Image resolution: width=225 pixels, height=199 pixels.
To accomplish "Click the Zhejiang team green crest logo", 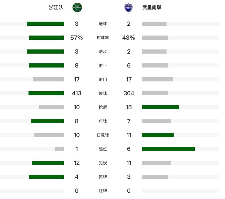I will 77,7.
